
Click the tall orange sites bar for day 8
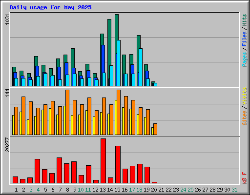(x=67, y=112)
